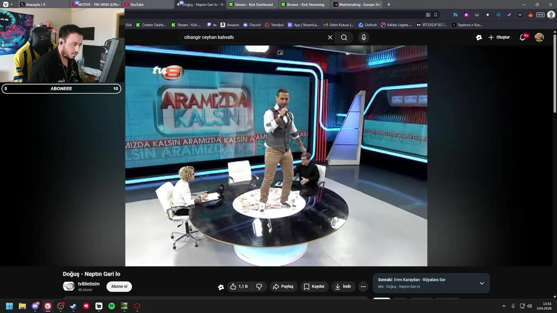Open the Gelen Kutusu Gmail bookmark
This screenshot has width=557, height=313.
click(x=339, y=25)
